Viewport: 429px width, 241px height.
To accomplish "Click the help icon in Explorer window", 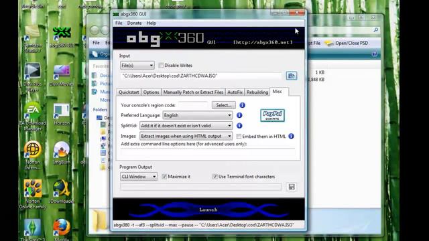I will pyautogui.click(x=375, y=54).
